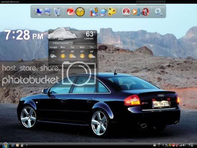Click the network signal bars tray icon

181,145
